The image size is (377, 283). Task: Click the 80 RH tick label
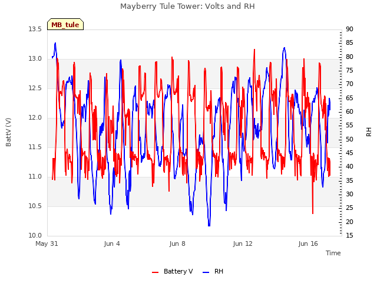(349, 57)
